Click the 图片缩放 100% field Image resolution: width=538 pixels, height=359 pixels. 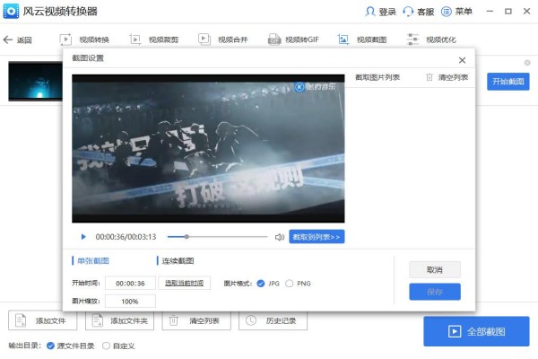(130, 302)
